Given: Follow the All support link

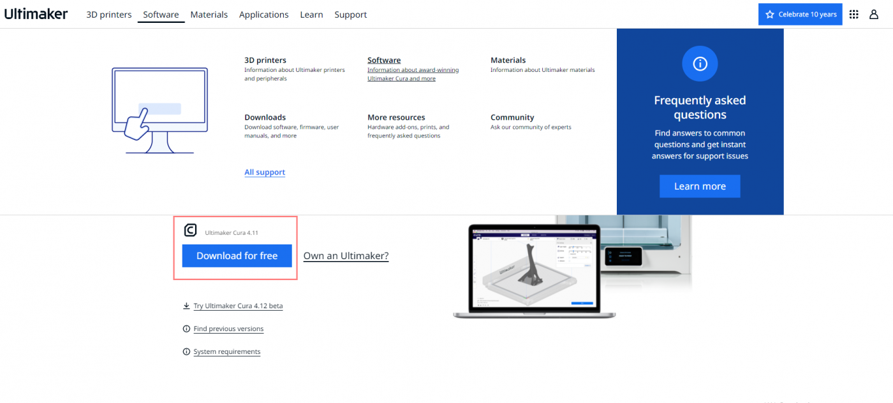Looking at the screenshot, I should click(265, 173).
